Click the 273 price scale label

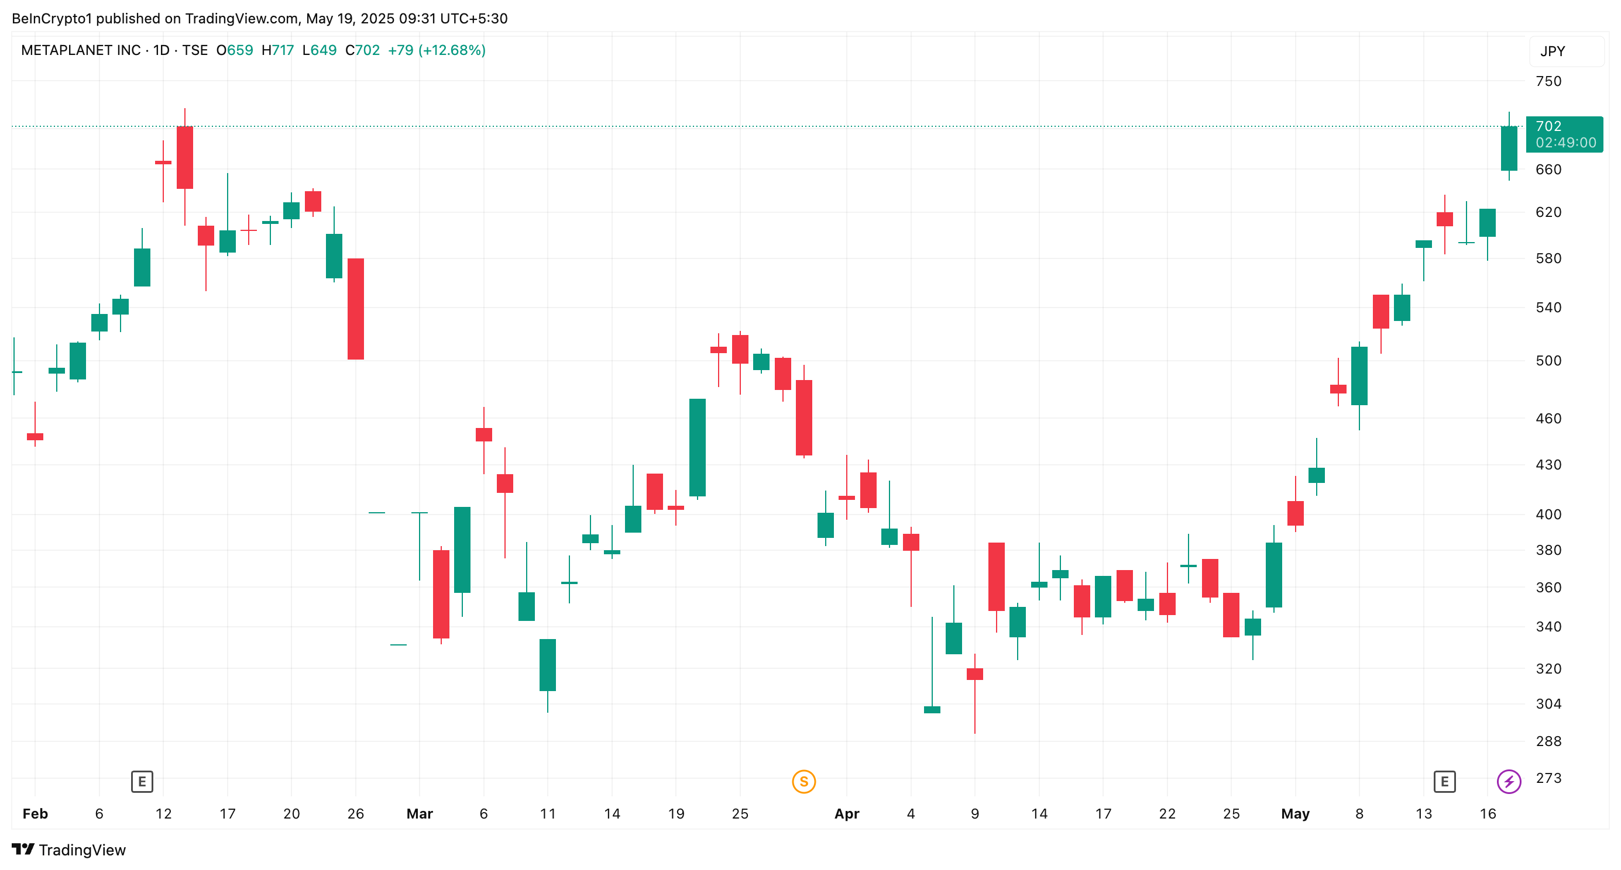[1548, 778]
